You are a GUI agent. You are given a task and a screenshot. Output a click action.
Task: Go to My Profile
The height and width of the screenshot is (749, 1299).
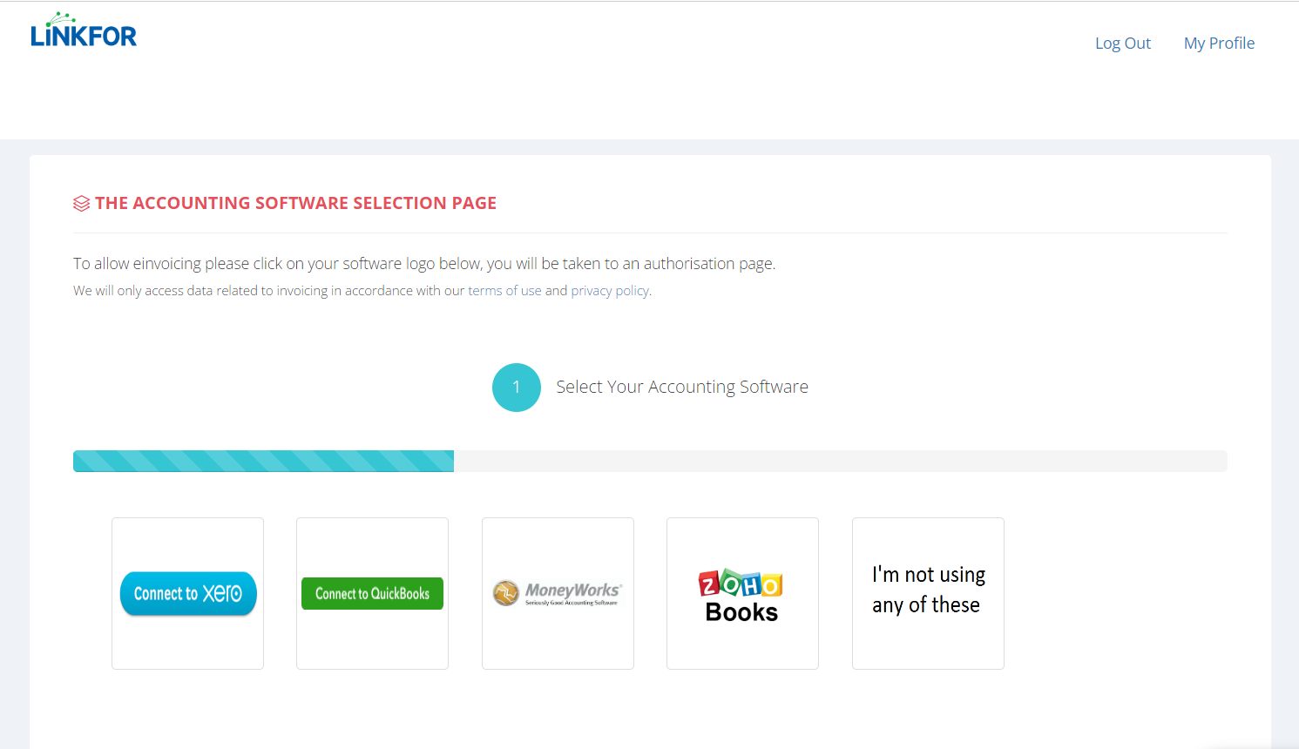(x=1219, y=44)
